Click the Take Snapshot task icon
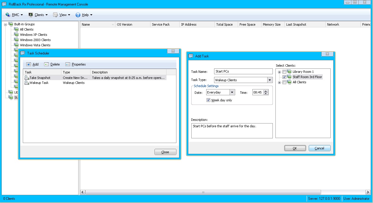Image resolution: width=373 pixels, height=203 pixels. tap(27, 78)
